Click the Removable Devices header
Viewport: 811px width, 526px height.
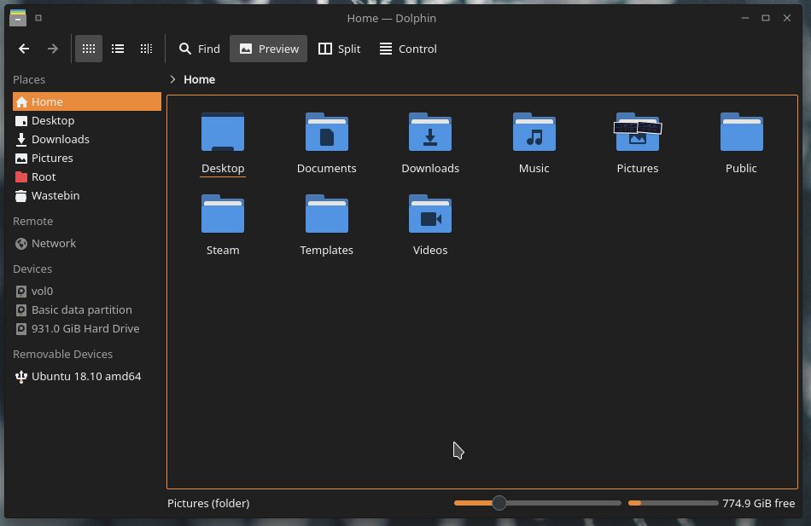(x=62, y=354)
